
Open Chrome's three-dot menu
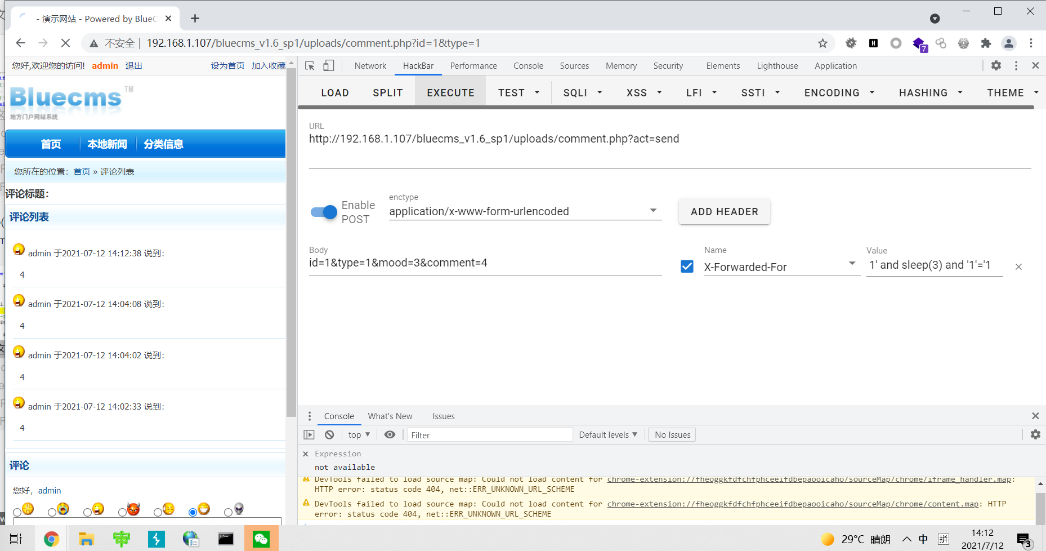pyautogui.click(x=1031, y=43)
